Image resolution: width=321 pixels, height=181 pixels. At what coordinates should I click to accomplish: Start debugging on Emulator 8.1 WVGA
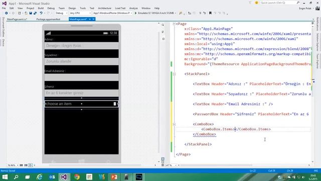[x=154, y=13]
